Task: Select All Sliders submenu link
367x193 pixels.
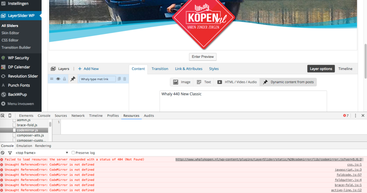Action: tap(10, 26)
